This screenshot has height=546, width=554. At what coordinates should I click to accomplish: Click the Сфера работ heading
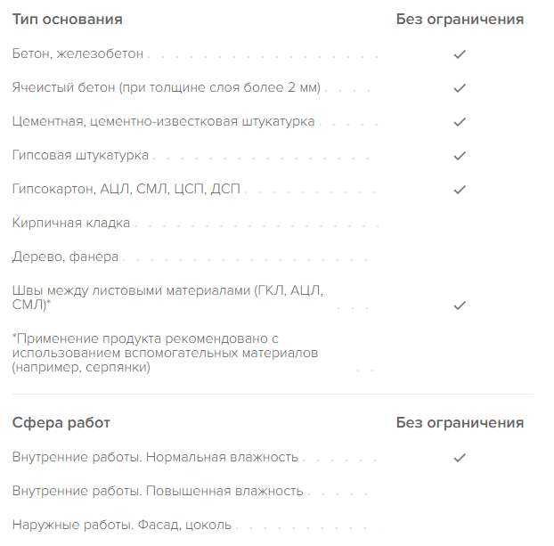(61, 422)
